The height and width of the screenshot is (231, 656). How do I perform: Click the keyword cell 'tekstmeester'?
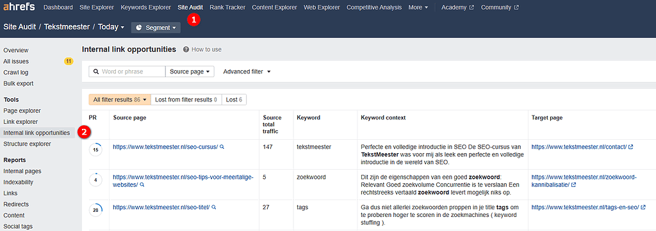point(314,147)
